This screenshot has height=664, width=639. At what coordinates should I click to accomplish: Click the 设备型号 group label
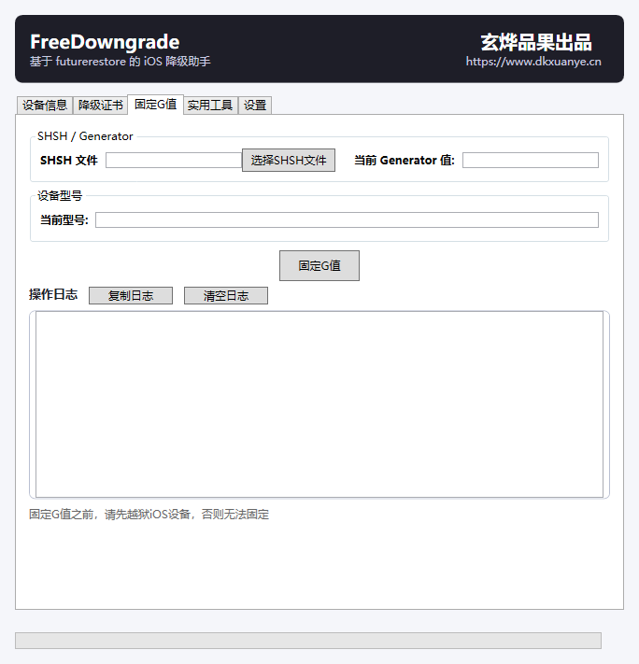point(60,195)
